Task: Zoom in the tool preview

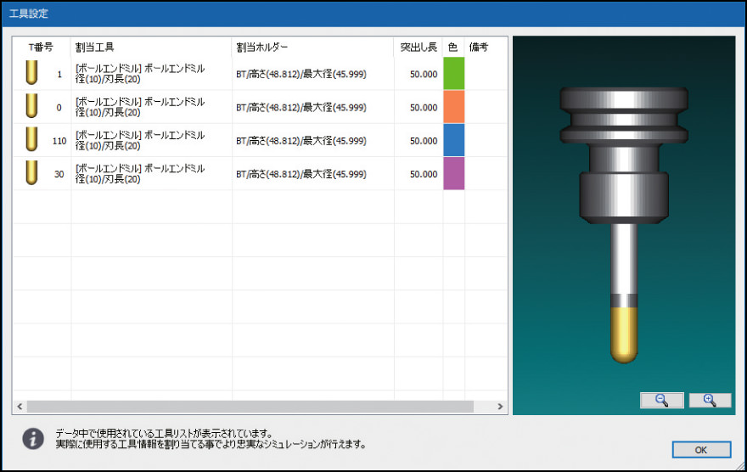Action: click(x=710, y=401)
